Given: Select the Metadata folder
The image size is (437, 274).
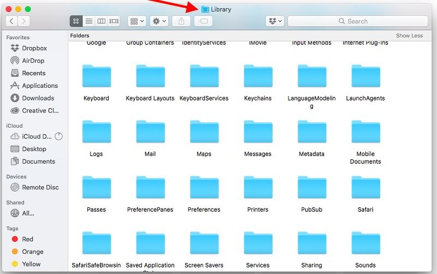Looking at the screenshot, I should (x=311, y=132).
